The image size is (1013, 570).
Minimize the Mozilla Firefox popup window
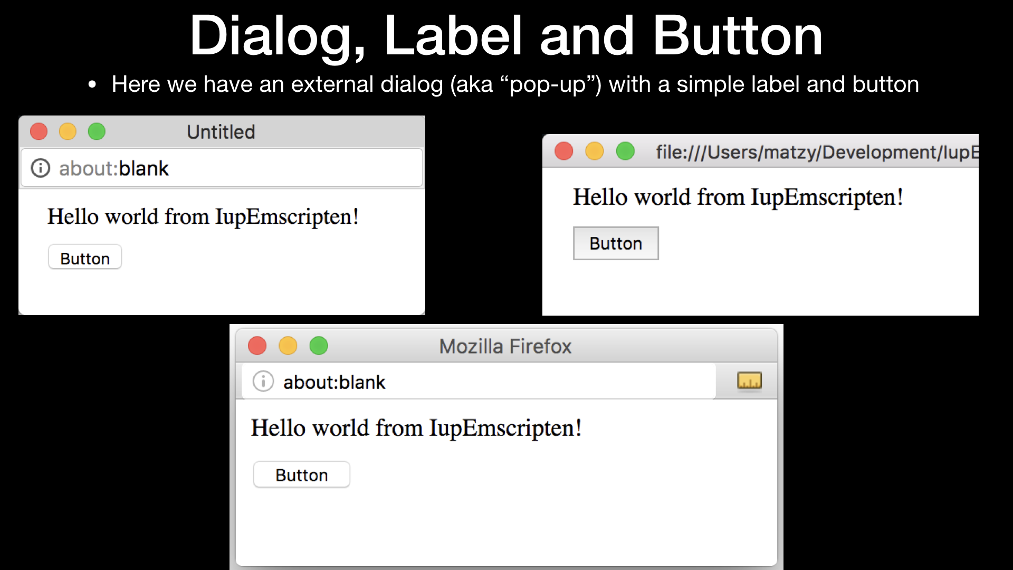[288, 346]
